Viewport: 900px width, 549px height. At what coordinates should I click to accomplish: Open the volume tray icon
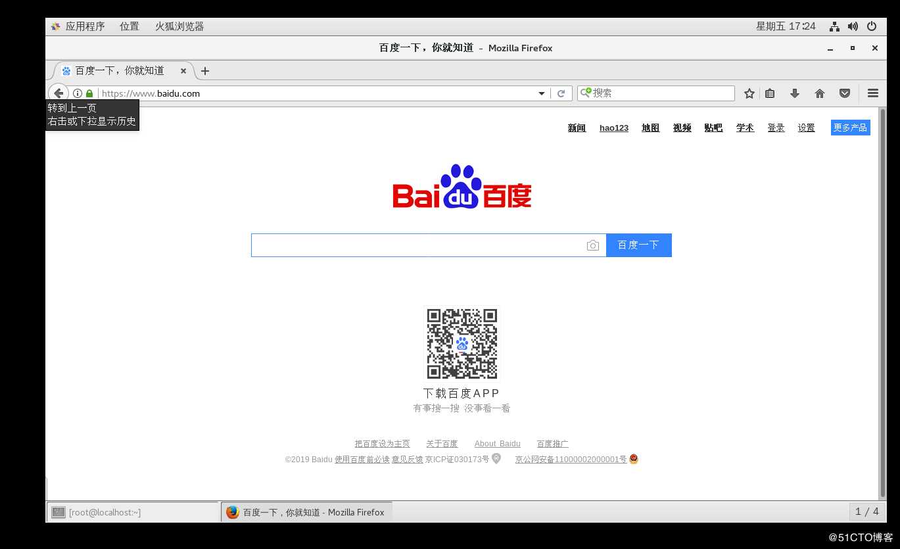[853, 26]
